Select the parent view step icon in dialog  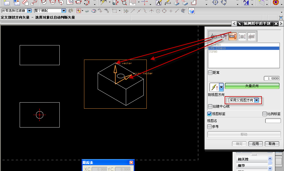tap(214, 36)
